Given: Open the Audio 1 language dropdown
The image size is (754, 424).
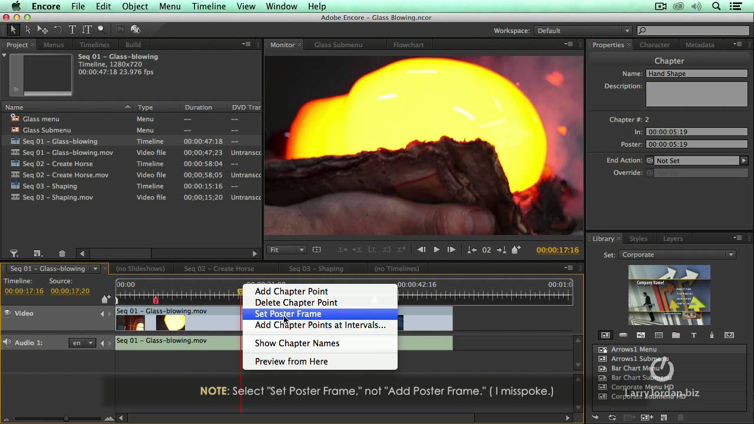Looking at the screenshot, I should pos(82,343).
